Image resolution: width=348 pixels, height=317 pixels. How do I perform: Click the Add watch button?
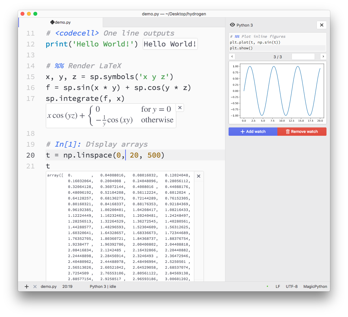coord(253,131)
